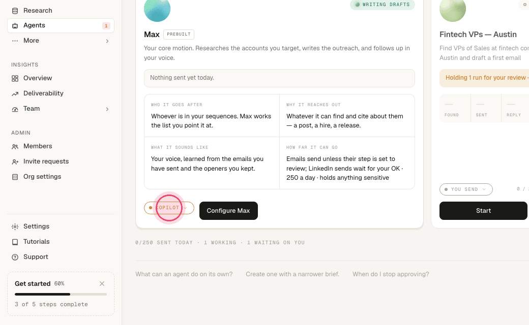Click the 'Nothing sent yet today.' box
Viewport: 529px width, 325px height.
[279, 78]
